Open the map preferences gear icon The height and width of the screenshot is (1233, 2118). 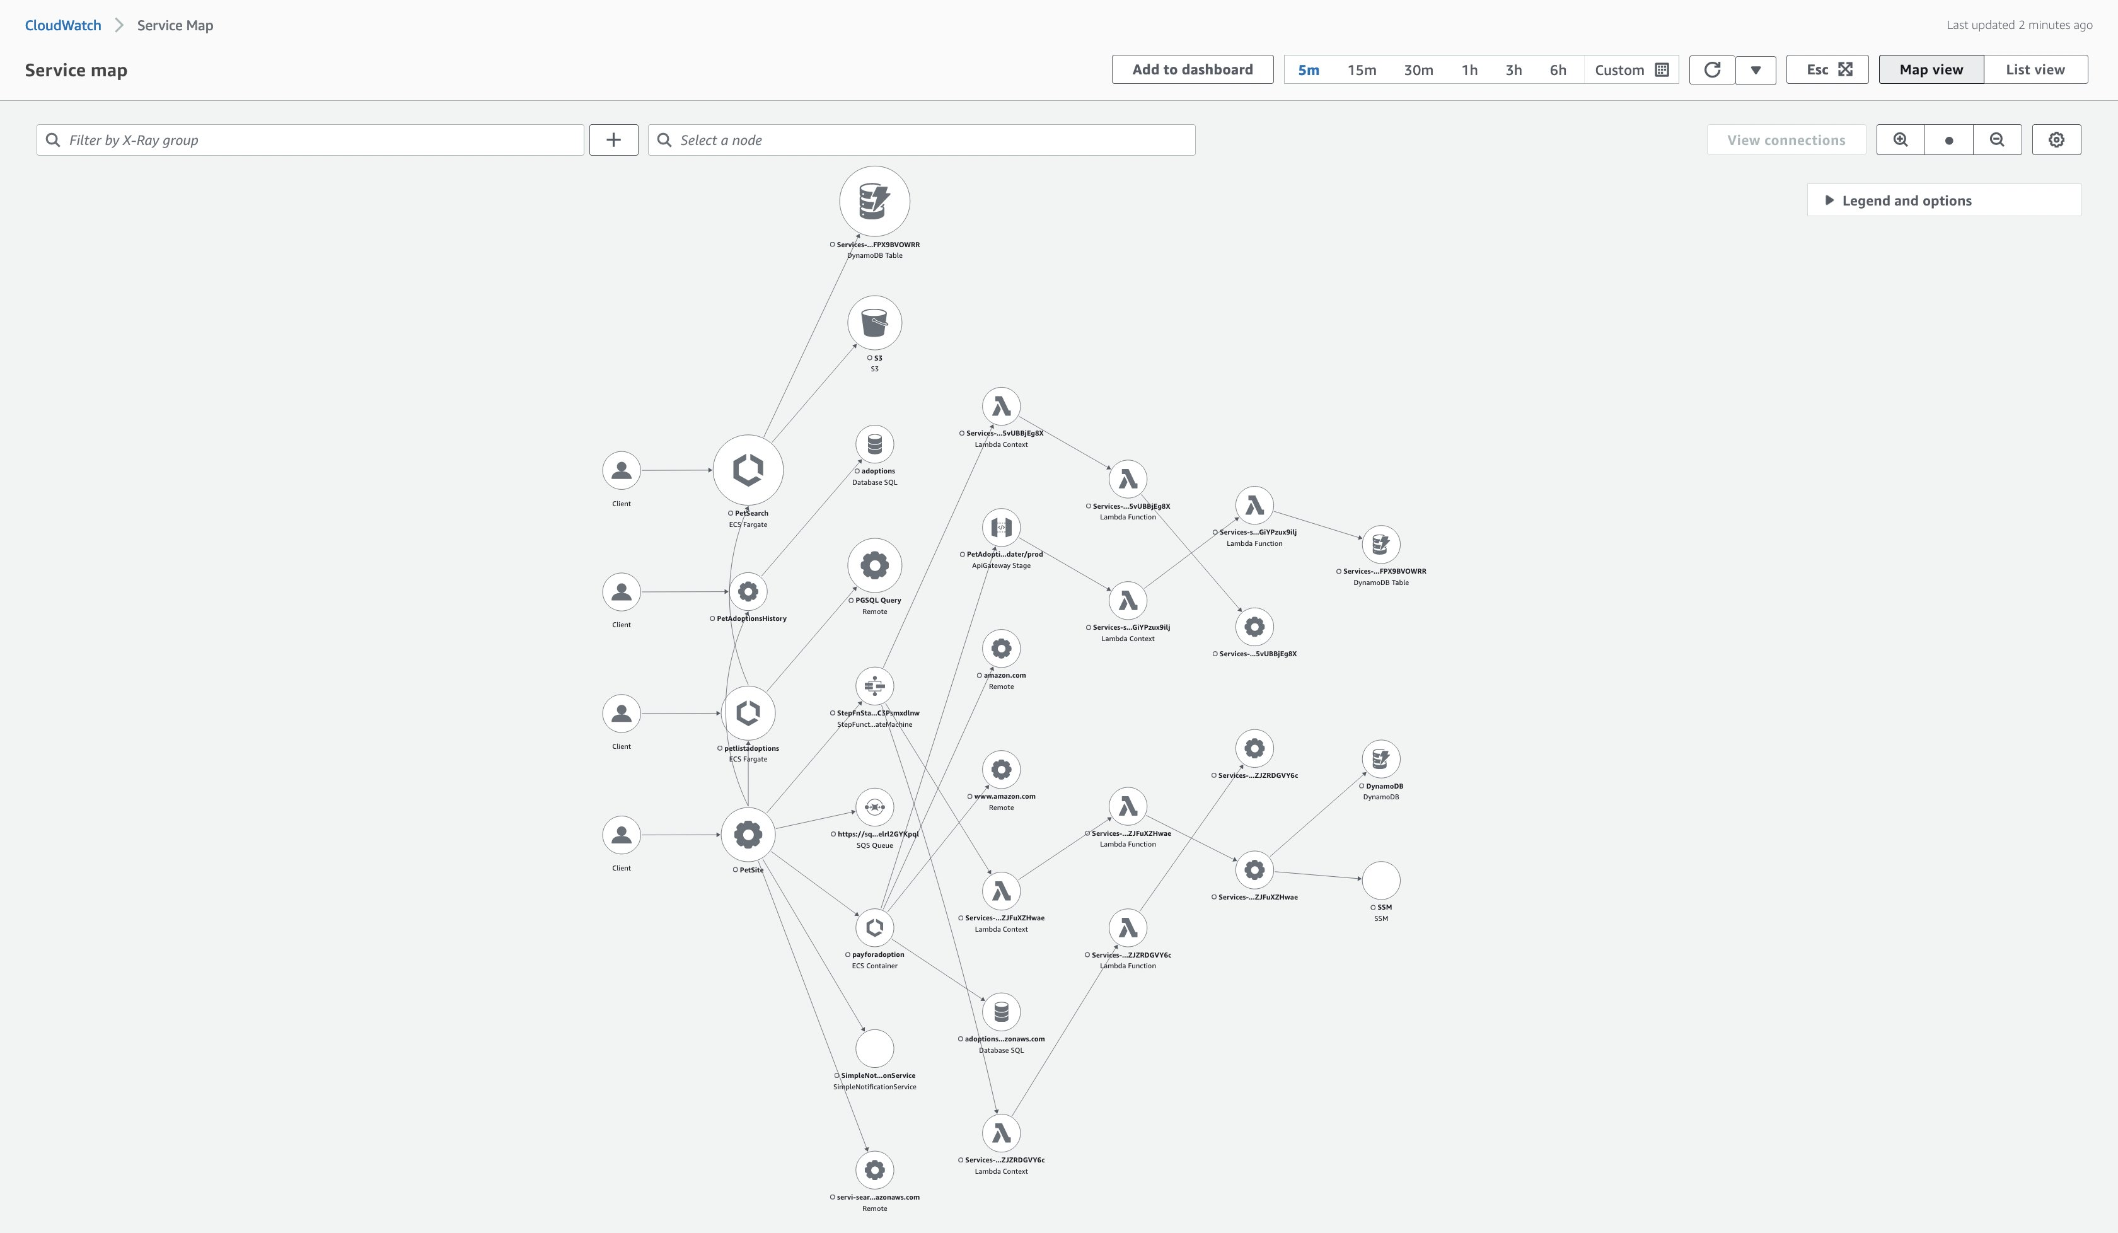[x=2057, y=139]
